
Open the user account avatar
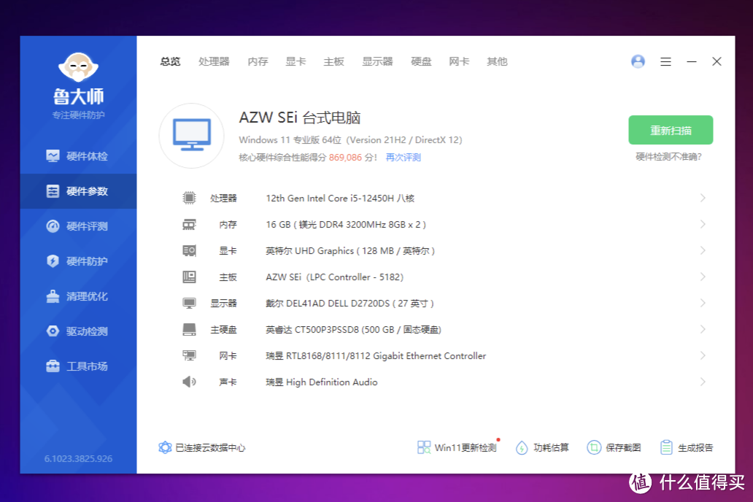(x=638, y=61)
